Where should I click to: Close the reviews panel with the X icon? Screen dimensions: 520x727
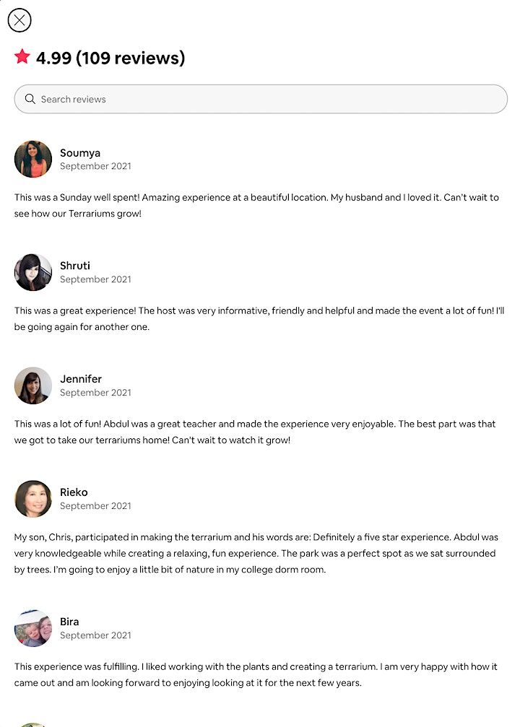coord(19,20)
